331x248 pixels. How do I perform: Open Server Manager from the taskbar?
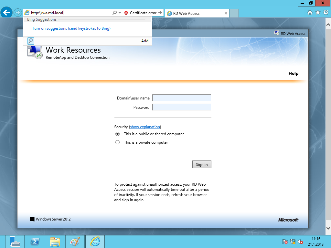15,242
